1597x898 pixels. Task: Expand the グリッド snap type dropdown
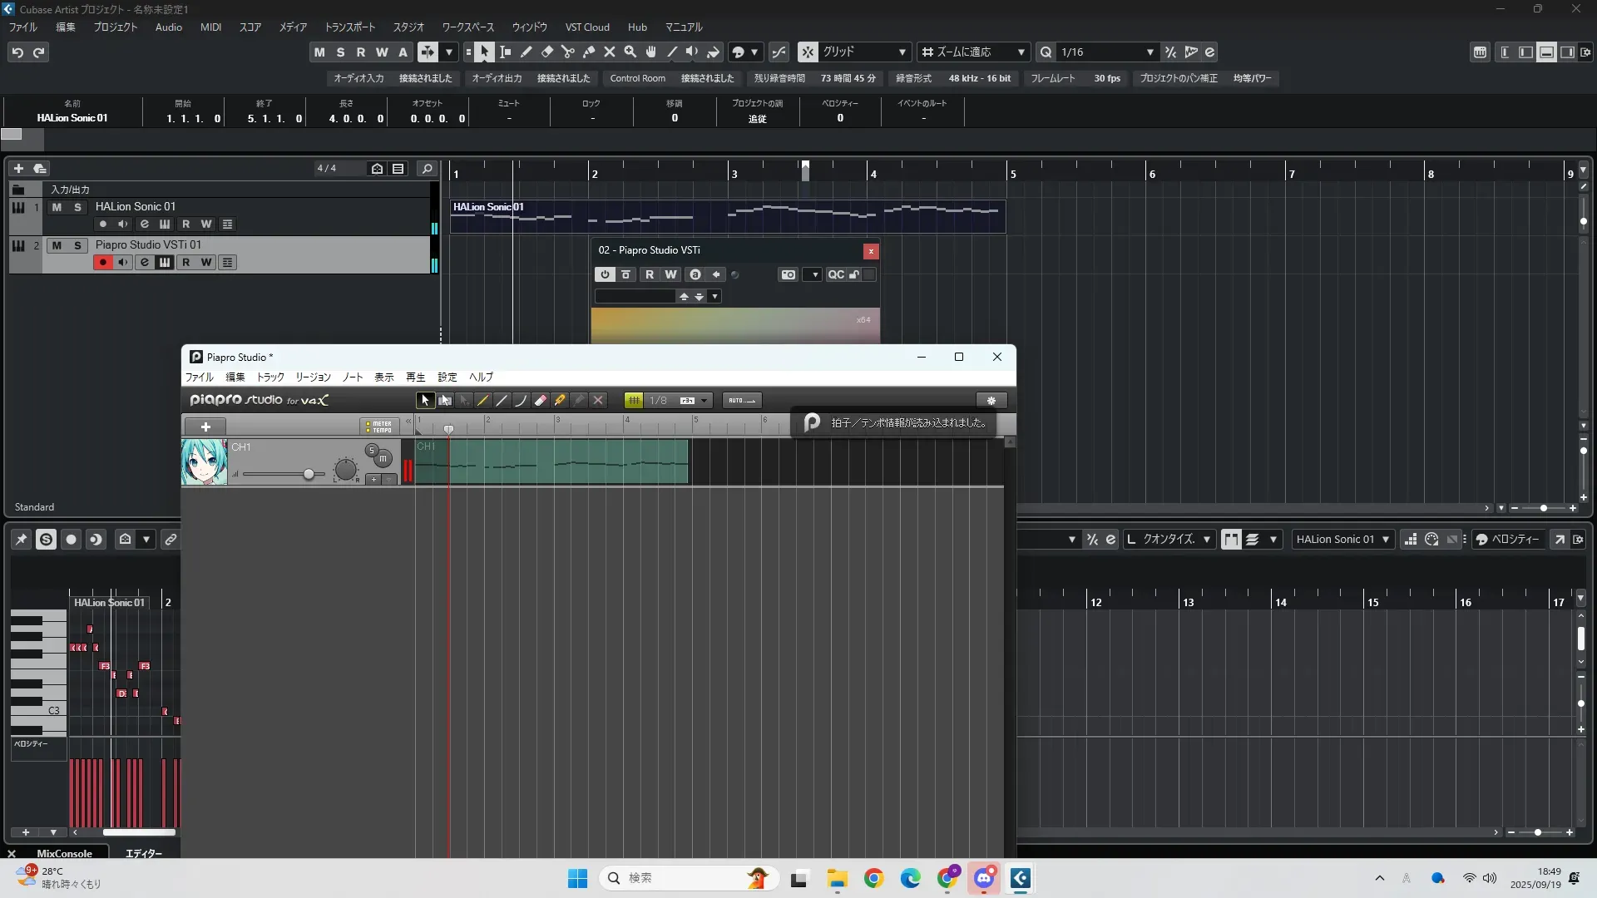tap(902, 52)
